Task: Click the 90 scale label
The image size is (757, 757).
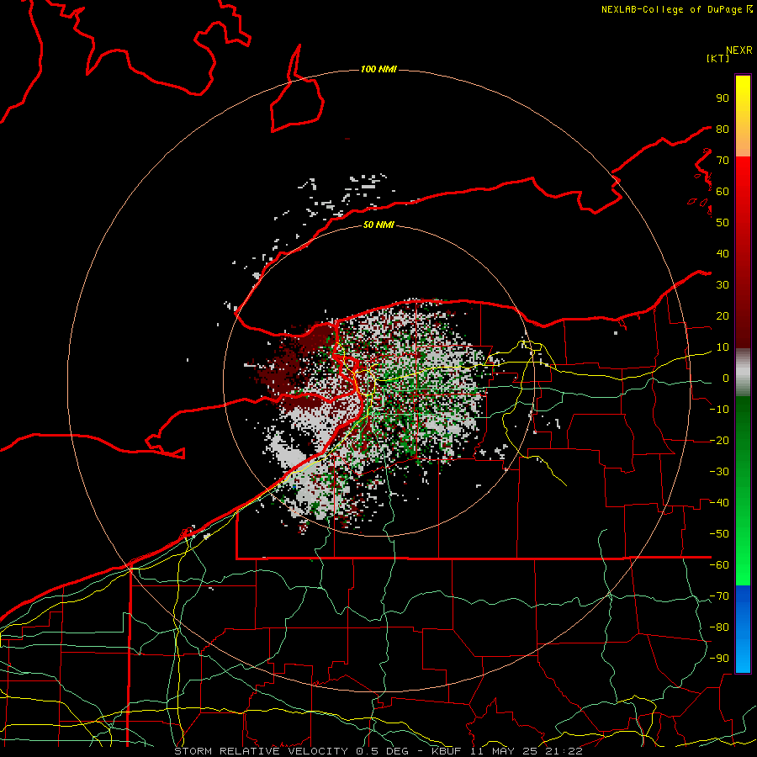Action: (x=723, y=98)
